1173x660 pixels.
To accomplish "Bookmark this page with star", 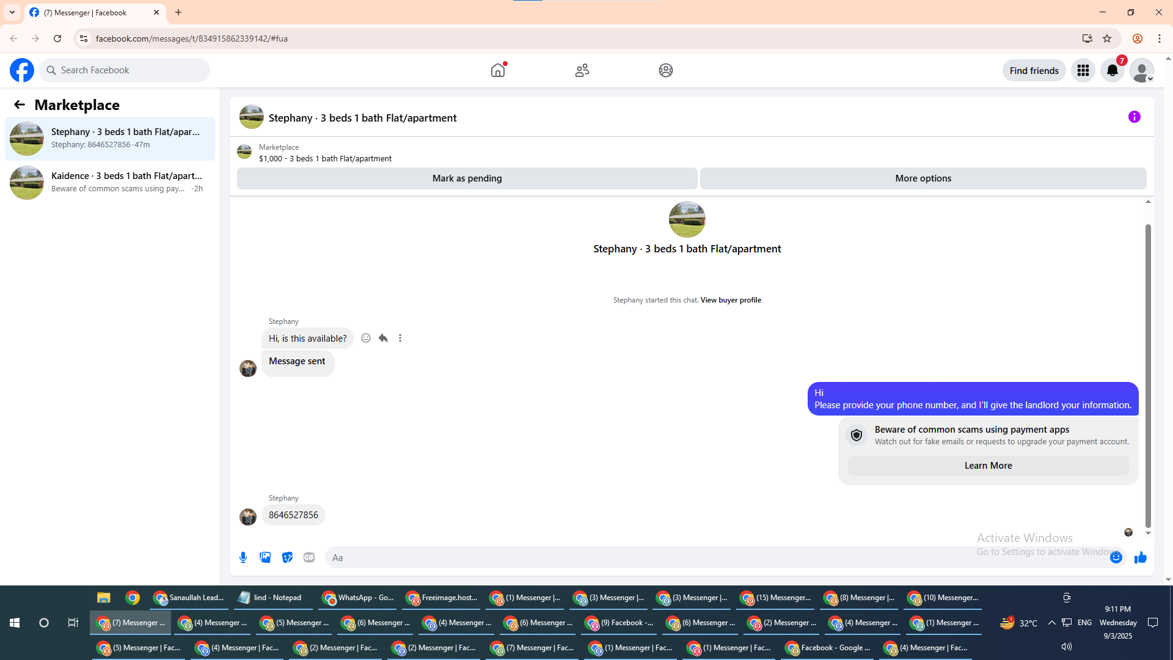I will [1107, 38].
